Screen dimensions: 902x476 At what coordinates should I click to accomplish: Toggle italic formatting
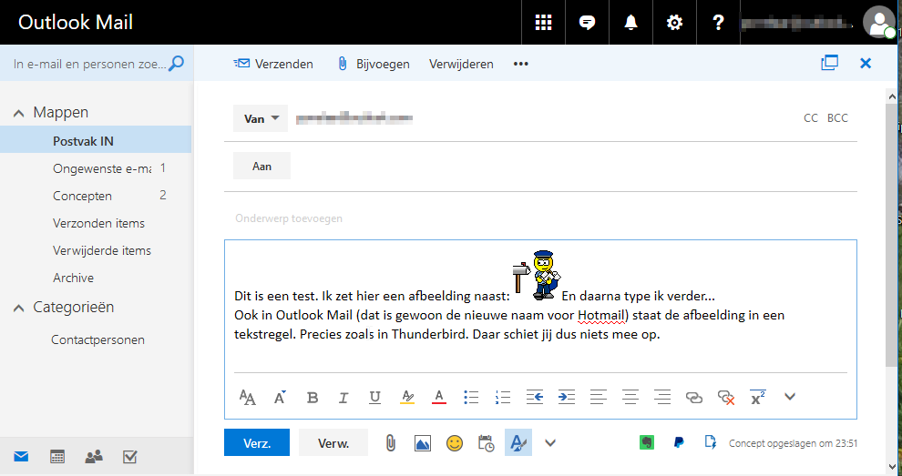[x=343, y=397]
